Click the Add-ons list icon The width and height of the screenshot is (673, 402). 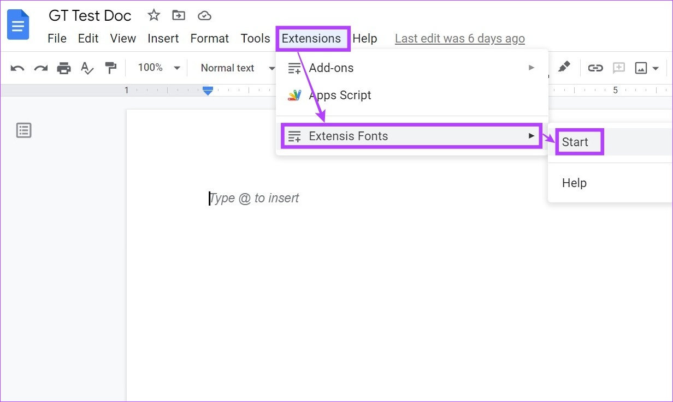click(x=294, y=68)
